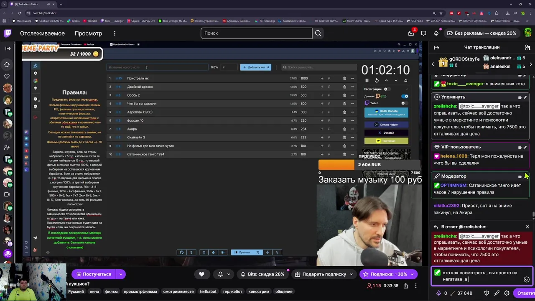Open the Get Bits diamond icon
The height and width of the screenshot is (301, 535).
pyautogui.click(x=436, y=33)
